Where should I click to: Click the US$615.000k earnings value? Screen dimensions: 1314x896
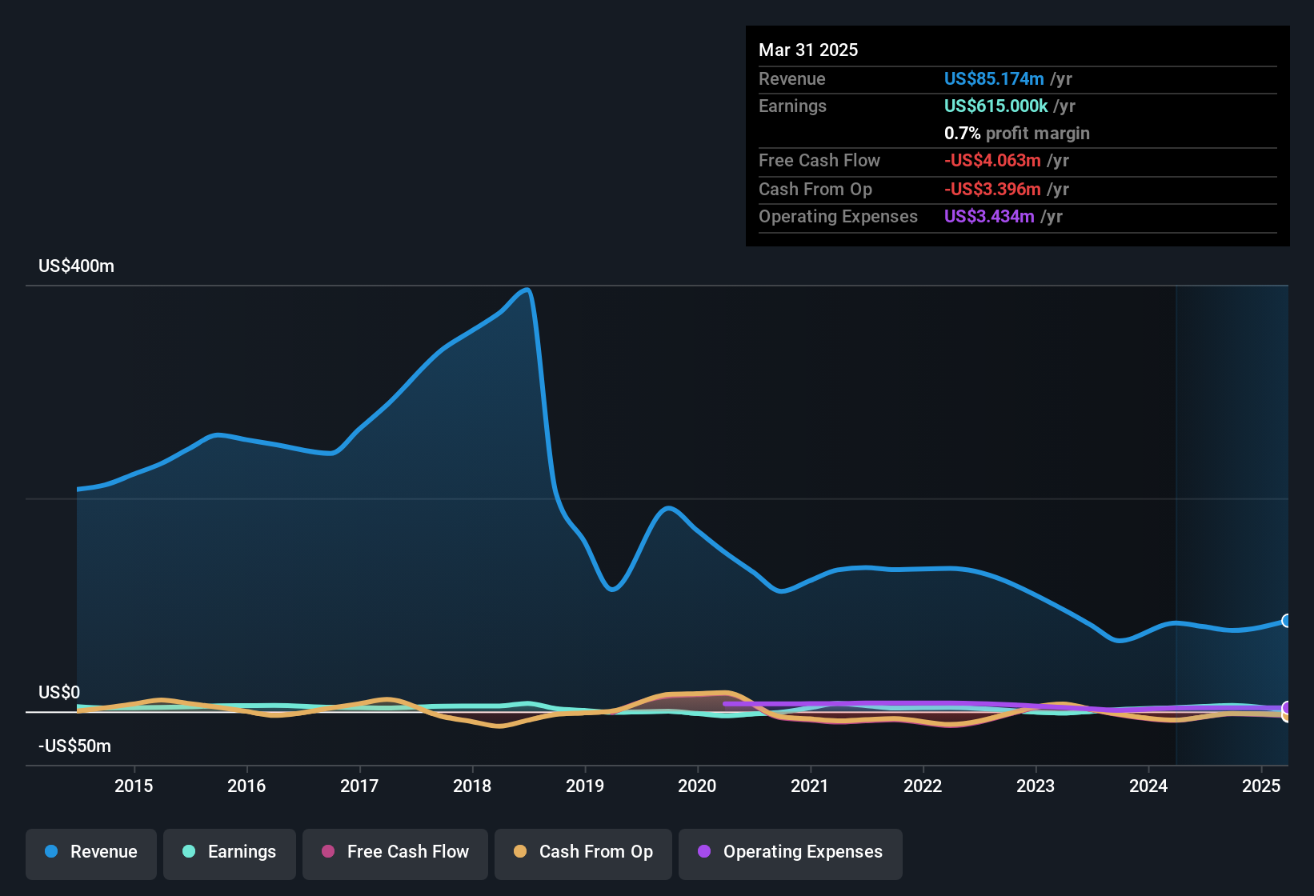click(x=996, y=106)
